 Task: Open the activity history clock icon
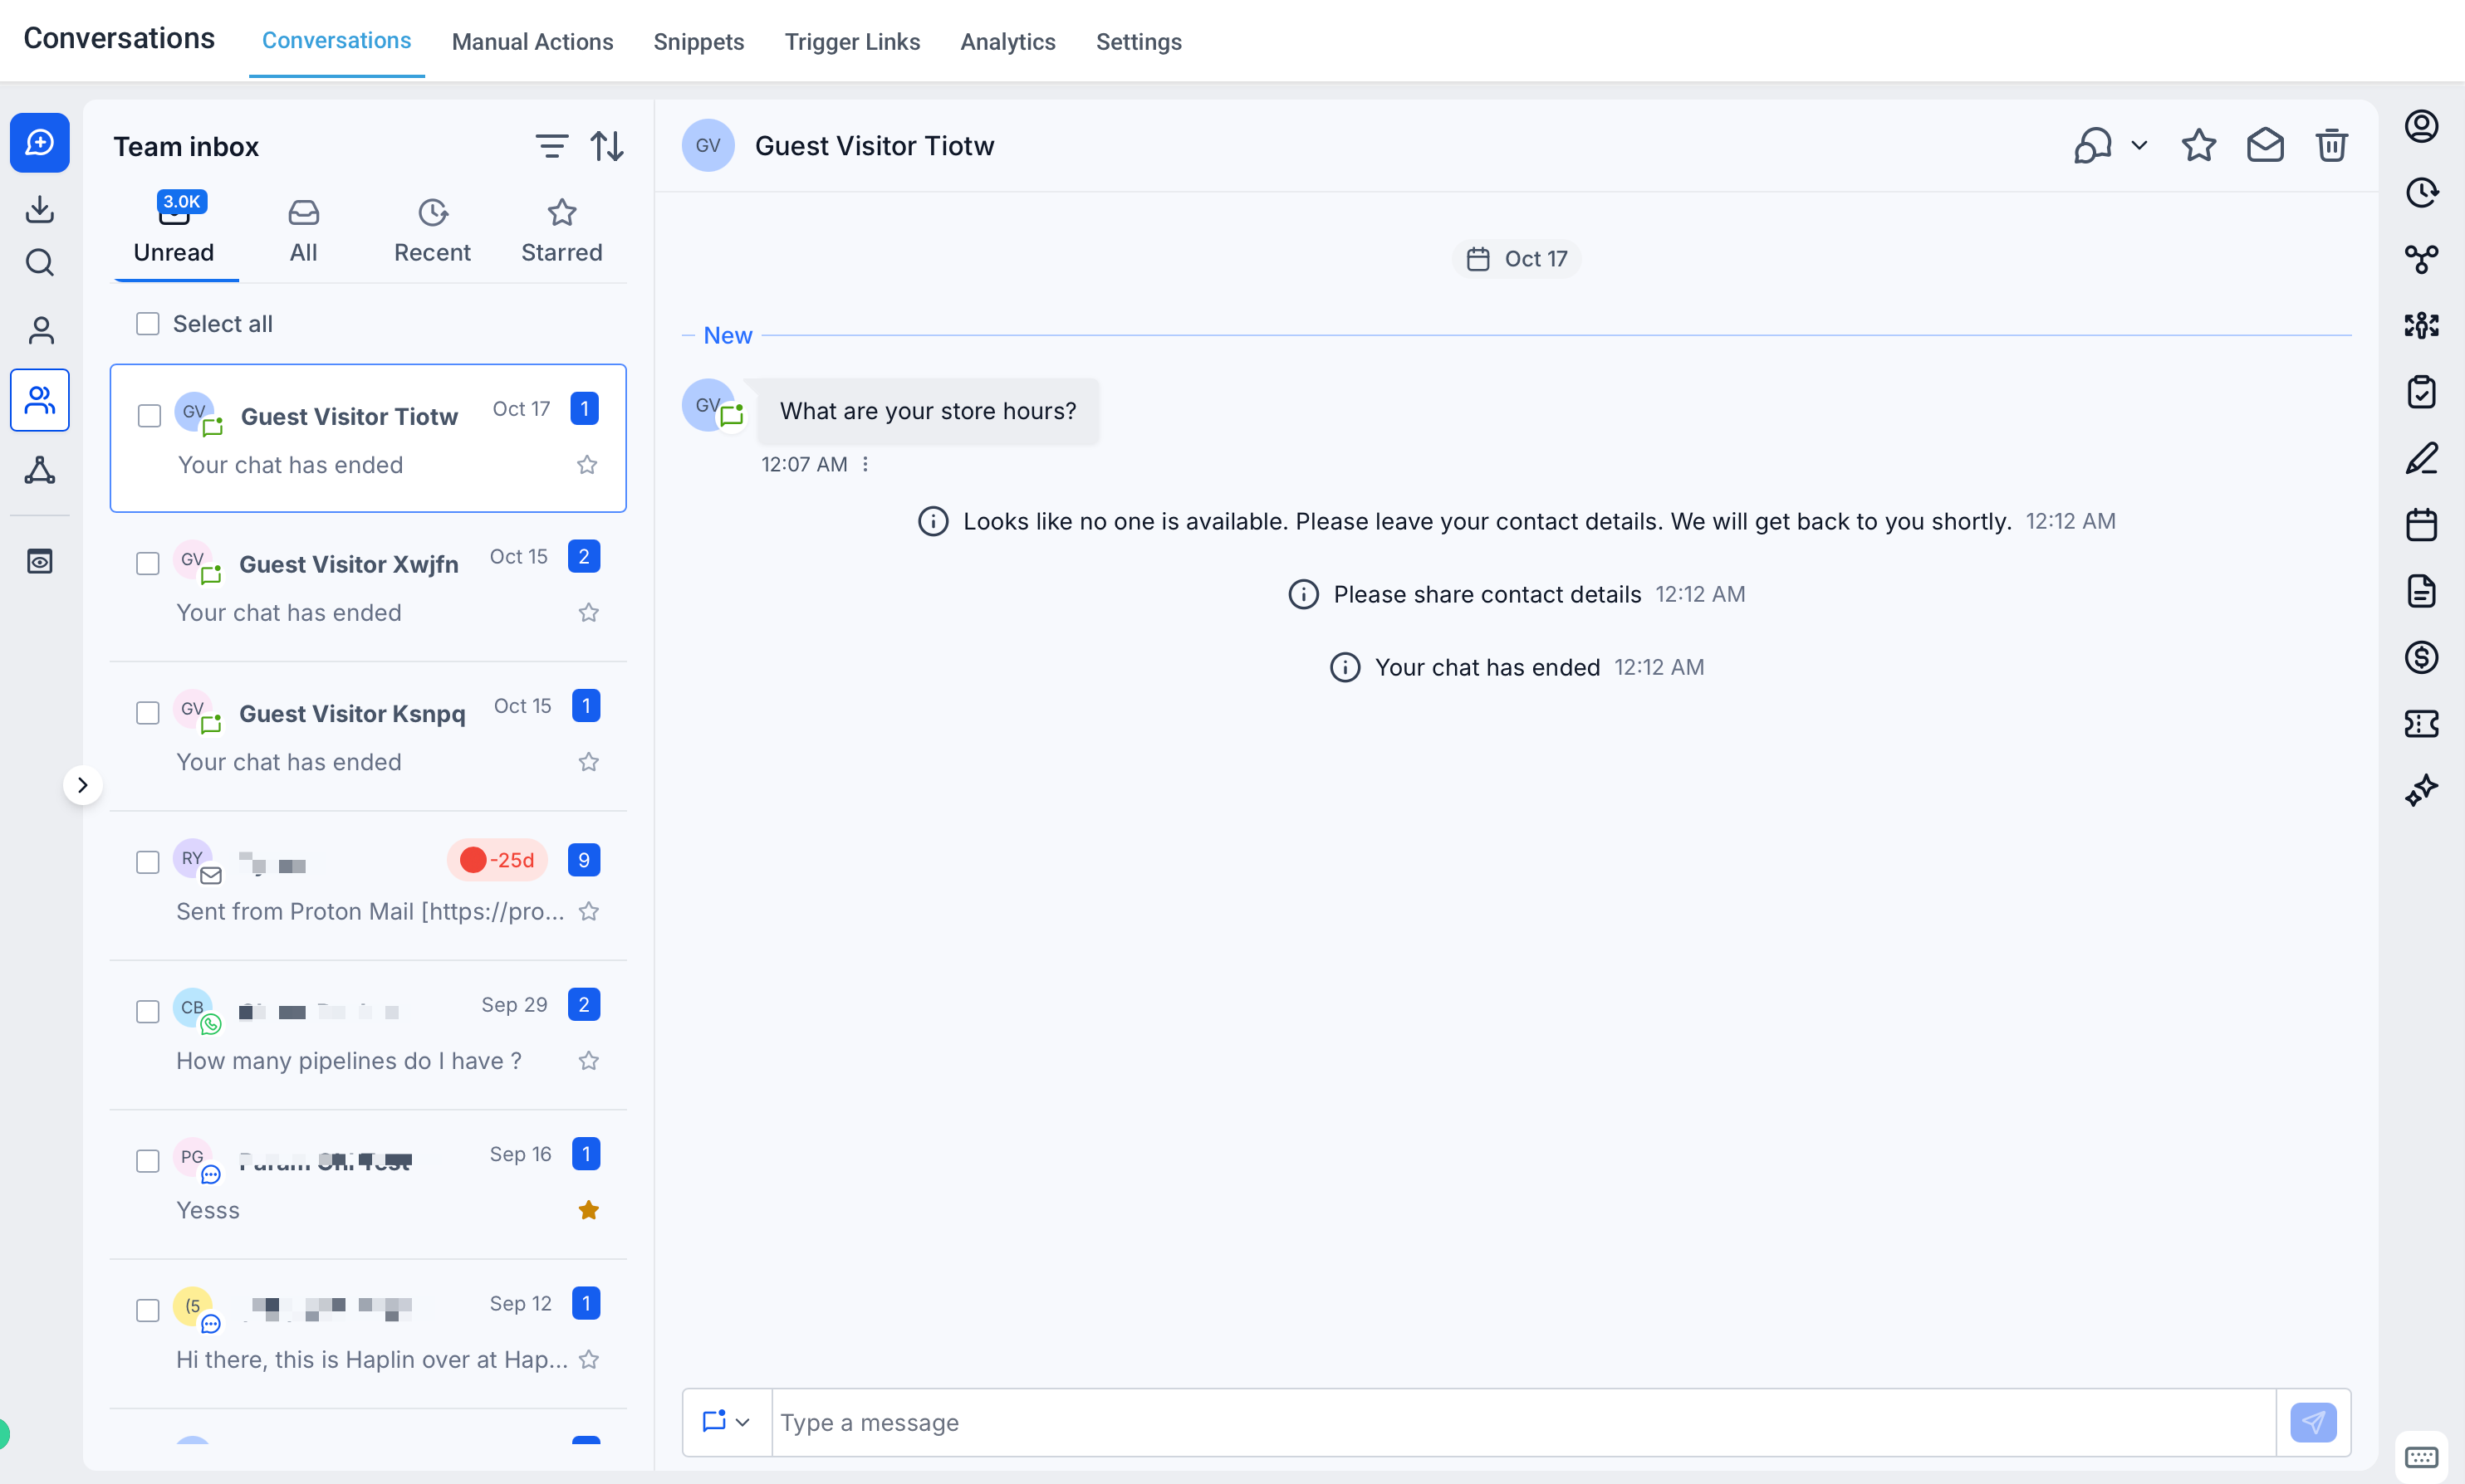(x=2421, y=192)
